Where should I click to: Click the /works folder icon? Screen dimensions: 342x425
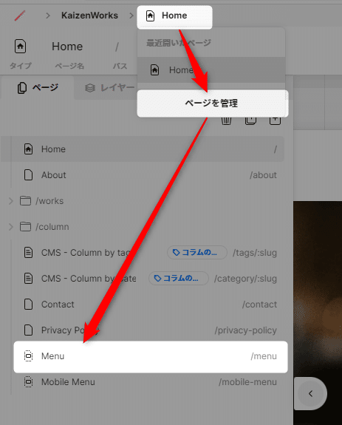25,201
